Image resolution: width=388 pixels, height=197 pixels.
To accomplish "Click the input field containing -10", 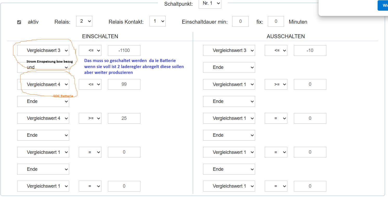I will (x=310, y=50).
